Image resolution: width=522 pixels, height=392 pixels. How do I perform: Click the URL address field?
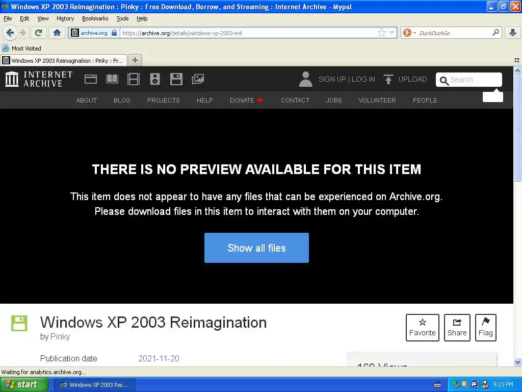coord(249,33)
